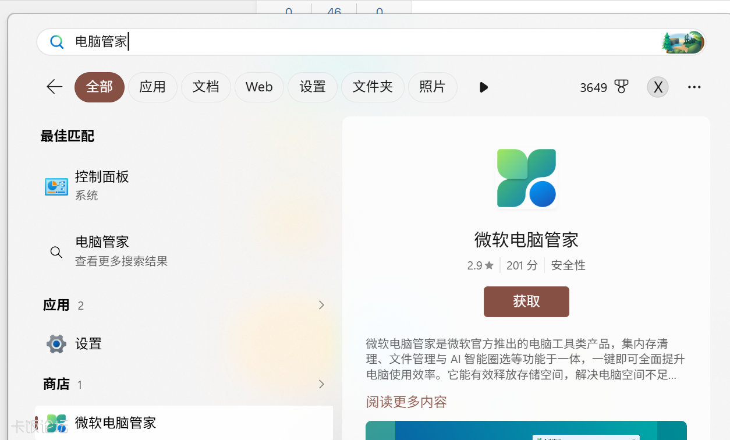This screenshot has height=440, width=730.
Task: Click the search magnifier icon in search box
Action: (x=56, y=42)
